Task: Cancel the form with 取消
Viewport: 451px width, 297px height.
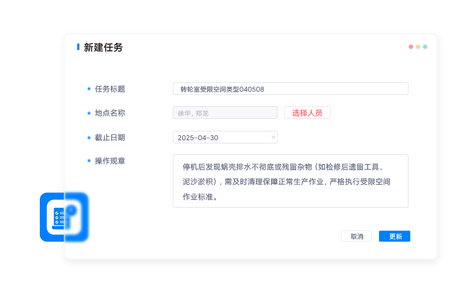Action: [356, 237]
